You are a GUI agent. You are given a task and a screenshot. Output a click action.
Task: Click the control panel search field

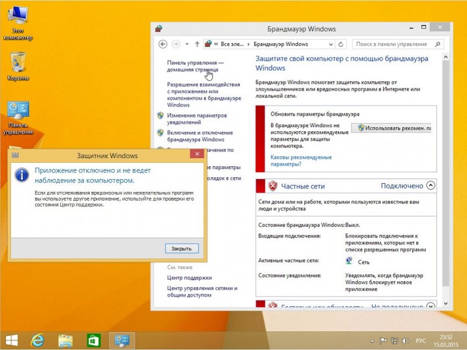(x=398, y=44)
